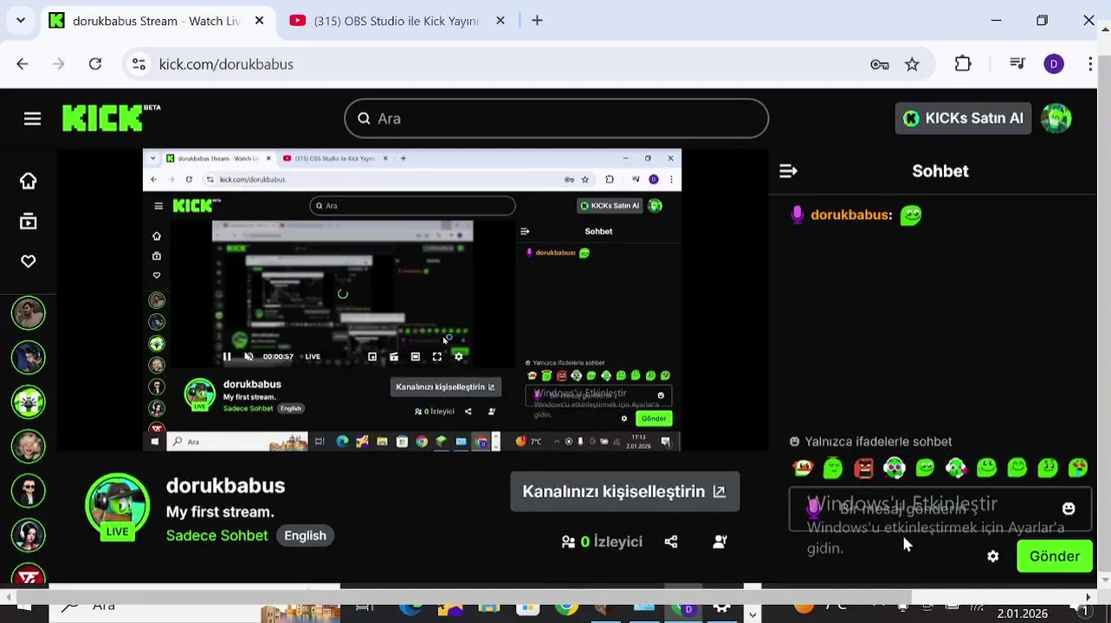Viewport: 1111px width, 623px height.
Task: Go back to previous page
Action: [23, 64]
